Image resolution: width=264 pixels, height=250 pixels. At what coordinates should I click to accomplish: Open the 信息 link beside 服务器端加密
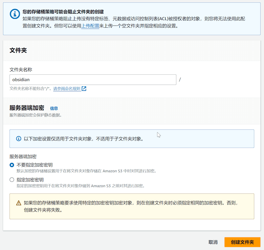54,108
